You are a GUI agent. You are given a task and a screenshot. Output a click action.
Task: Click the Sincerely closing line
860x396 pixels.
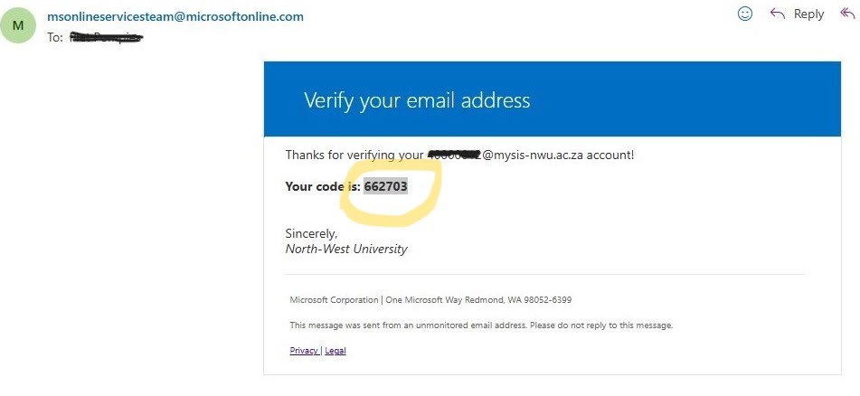311,233
